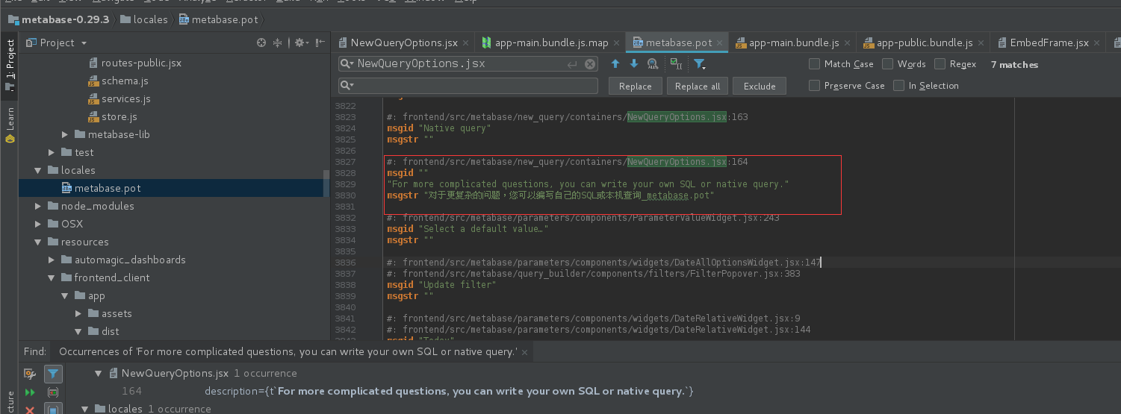This screenshot has height=414, width=1121.
Task: Collapse the locales folder in Project tree
Action: click(x=39, y=170)
